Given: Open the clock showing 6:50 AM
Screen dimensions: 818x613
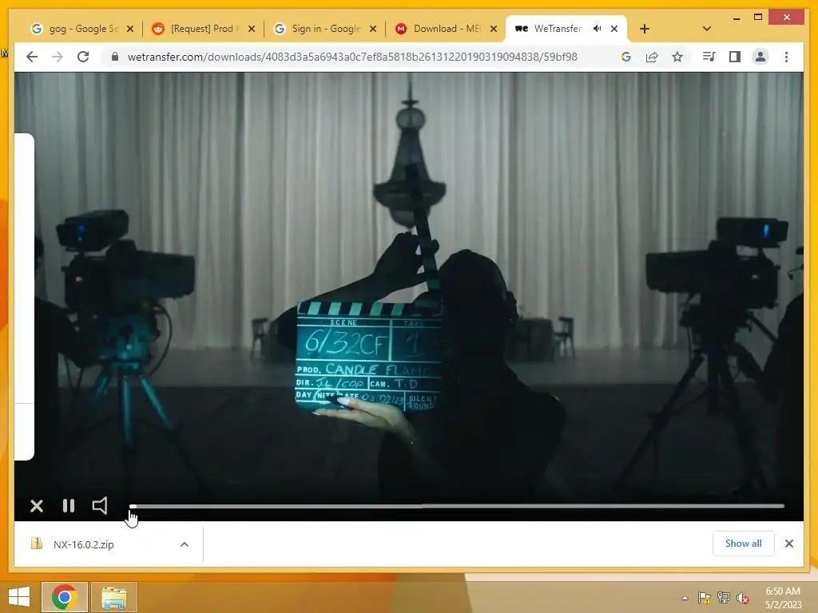Looking at the screenshot, I should [783, 598].
